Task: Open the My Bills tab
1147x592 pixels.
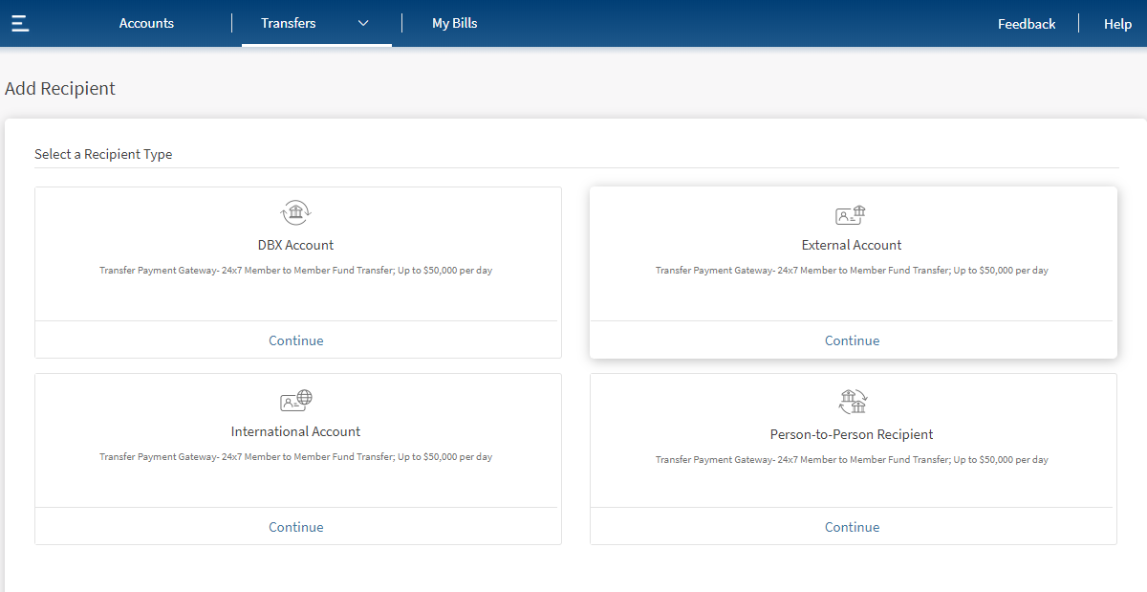Action: click(454, 23)
